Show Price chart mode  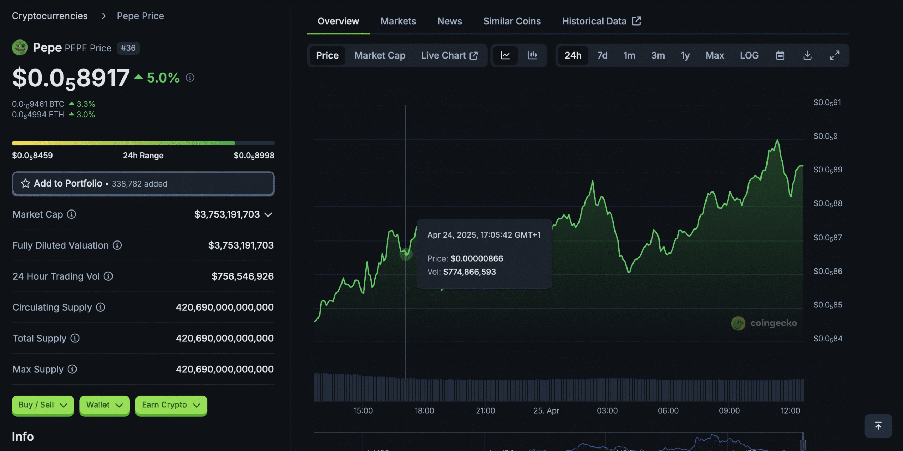pyautogui.click(x=327, y=55)
